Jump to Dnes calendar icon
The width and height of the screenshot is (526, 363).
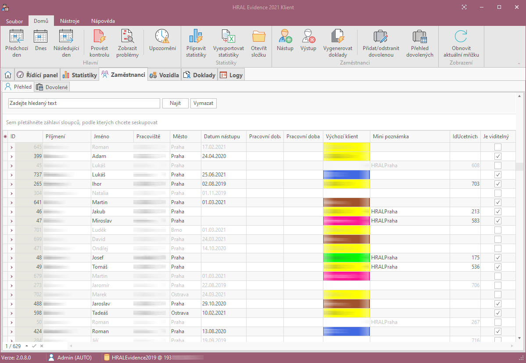point(41,36)
